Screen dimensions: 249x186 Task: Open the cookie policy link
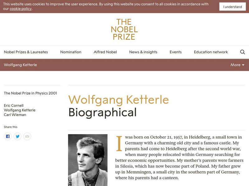point(21,9)
